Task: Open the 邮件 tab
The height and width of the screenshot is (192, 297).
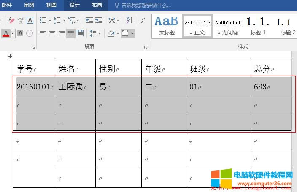Action: click(7, 5)
